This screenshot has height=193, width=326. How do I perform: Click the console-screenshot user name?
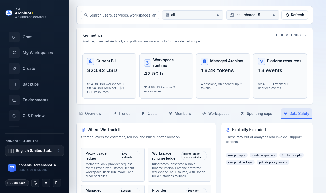point(39,165)
